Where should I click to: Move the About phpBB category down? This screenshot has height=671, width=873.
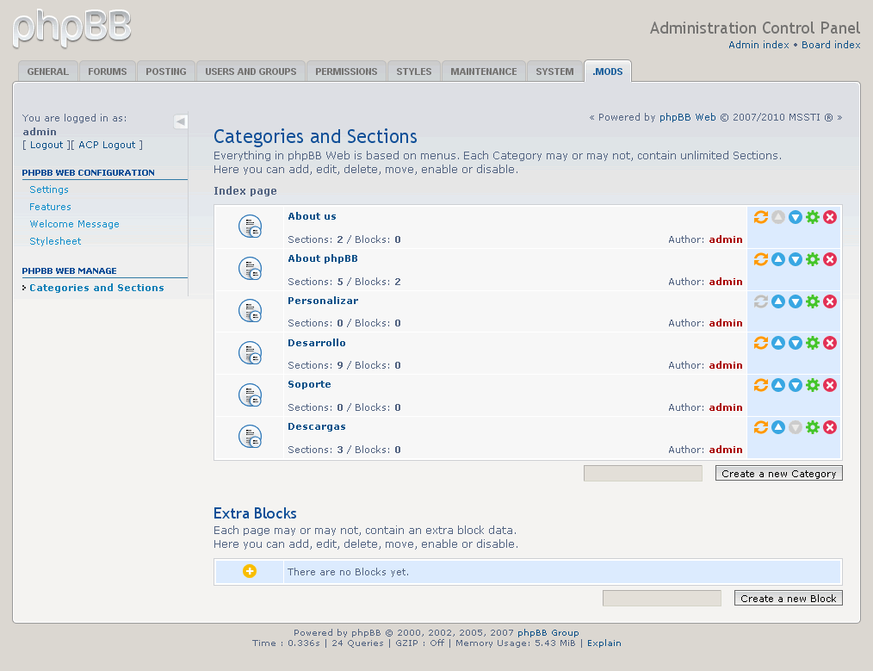tap(795, 259)
